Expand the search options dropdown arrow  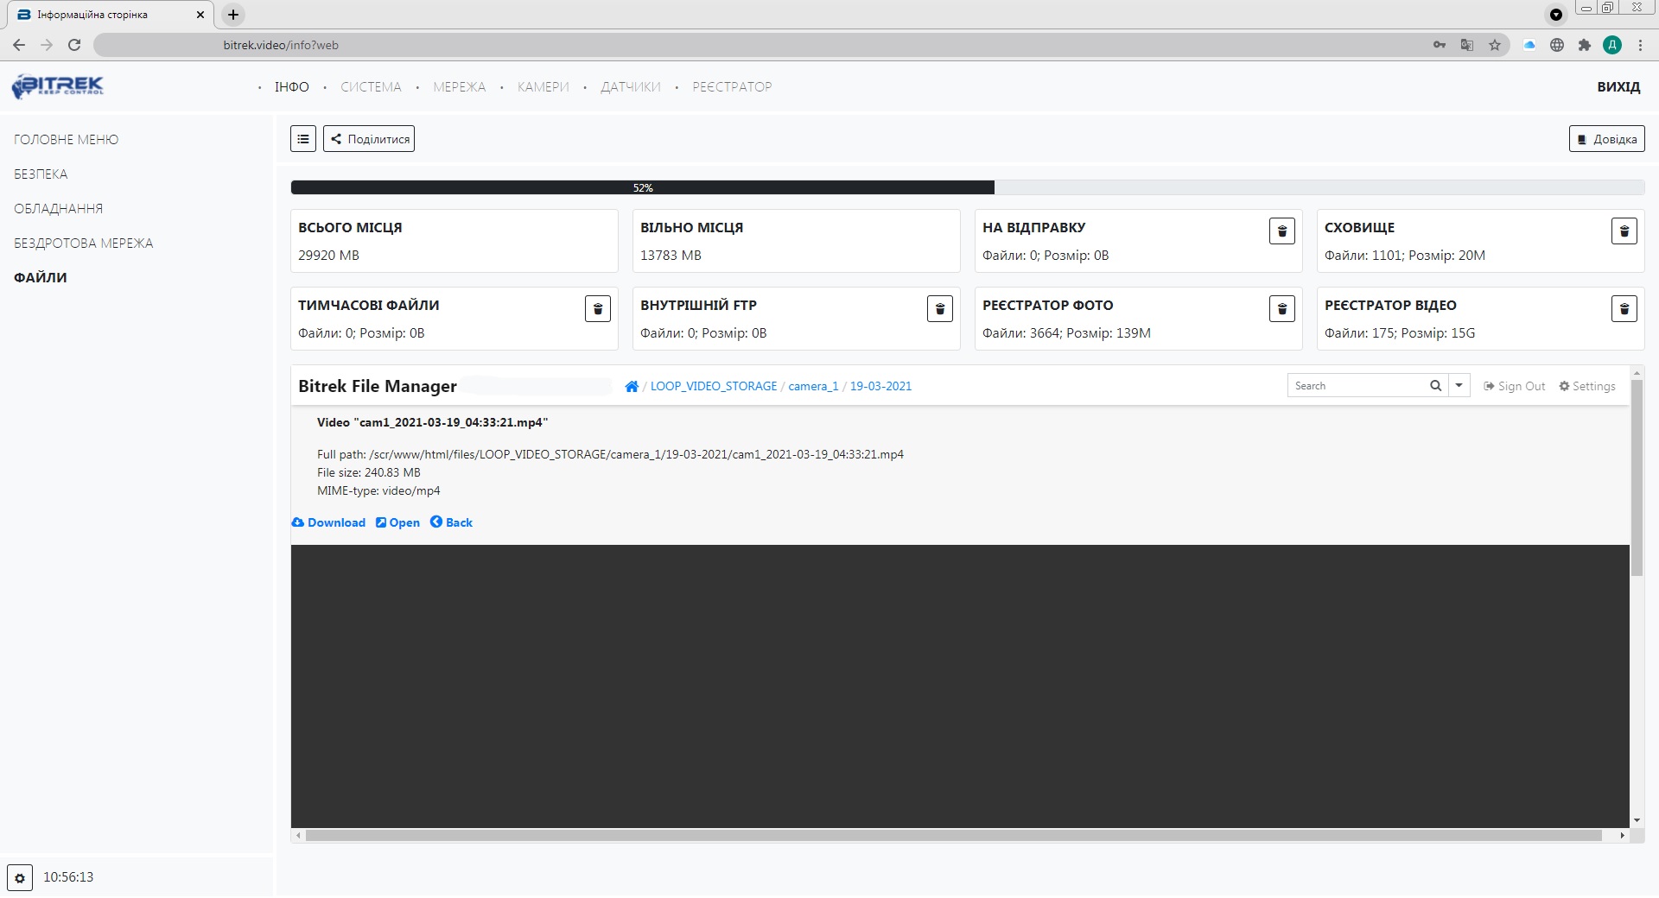pos(1459,386)
